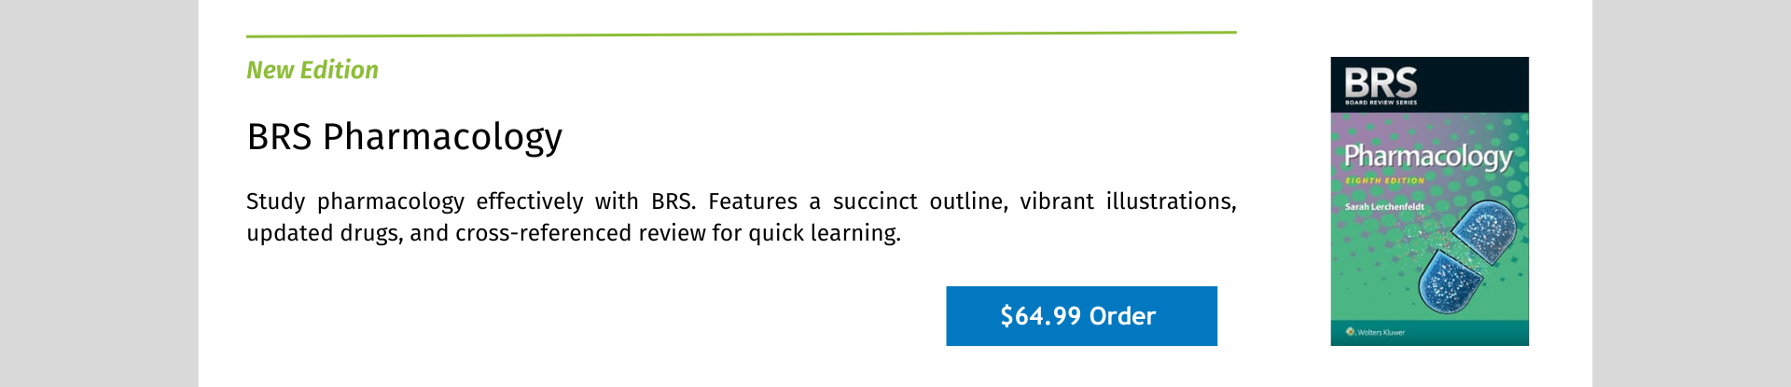The image size is (1791, 387).
Task: Click author name Sarah Lerchenfeldt on cover
Action: [x=1384, y=207]
